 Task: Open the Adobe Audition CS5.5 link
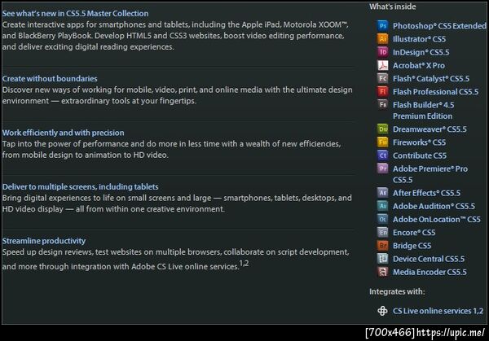pyautogui.click(x=434, y=206)
